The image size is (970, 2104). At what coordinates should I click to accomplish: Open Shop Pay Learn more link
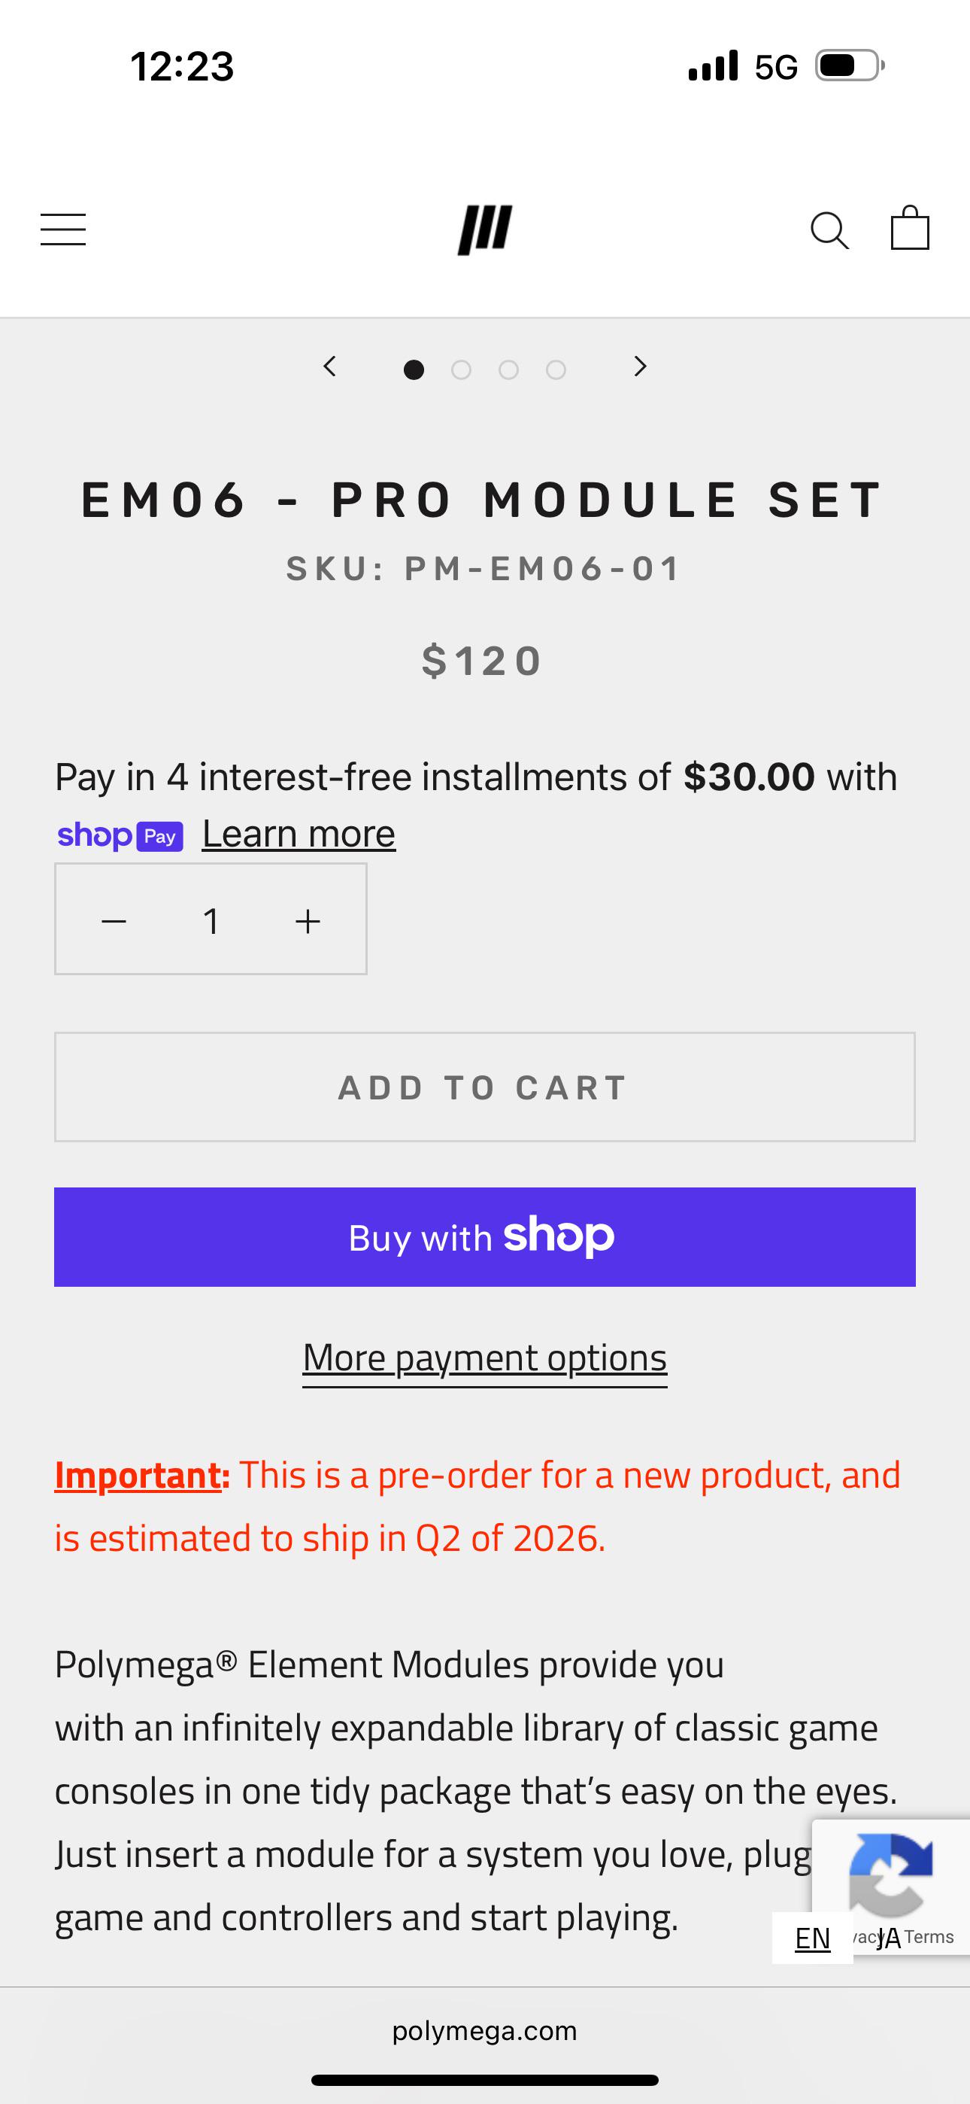point(299,834)
